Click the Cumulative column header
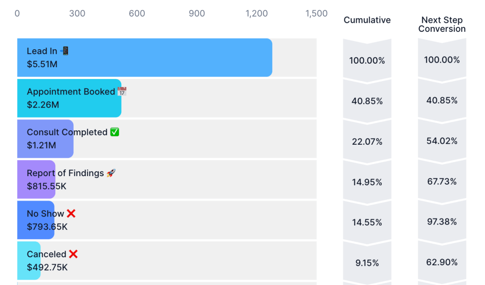This screenshot has height=285, width=485. point(367,20)
